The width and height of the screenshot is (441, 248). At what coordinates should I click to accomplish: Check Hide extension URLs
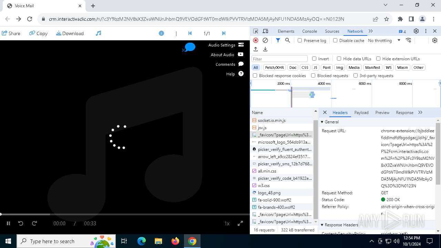(378, 59)
